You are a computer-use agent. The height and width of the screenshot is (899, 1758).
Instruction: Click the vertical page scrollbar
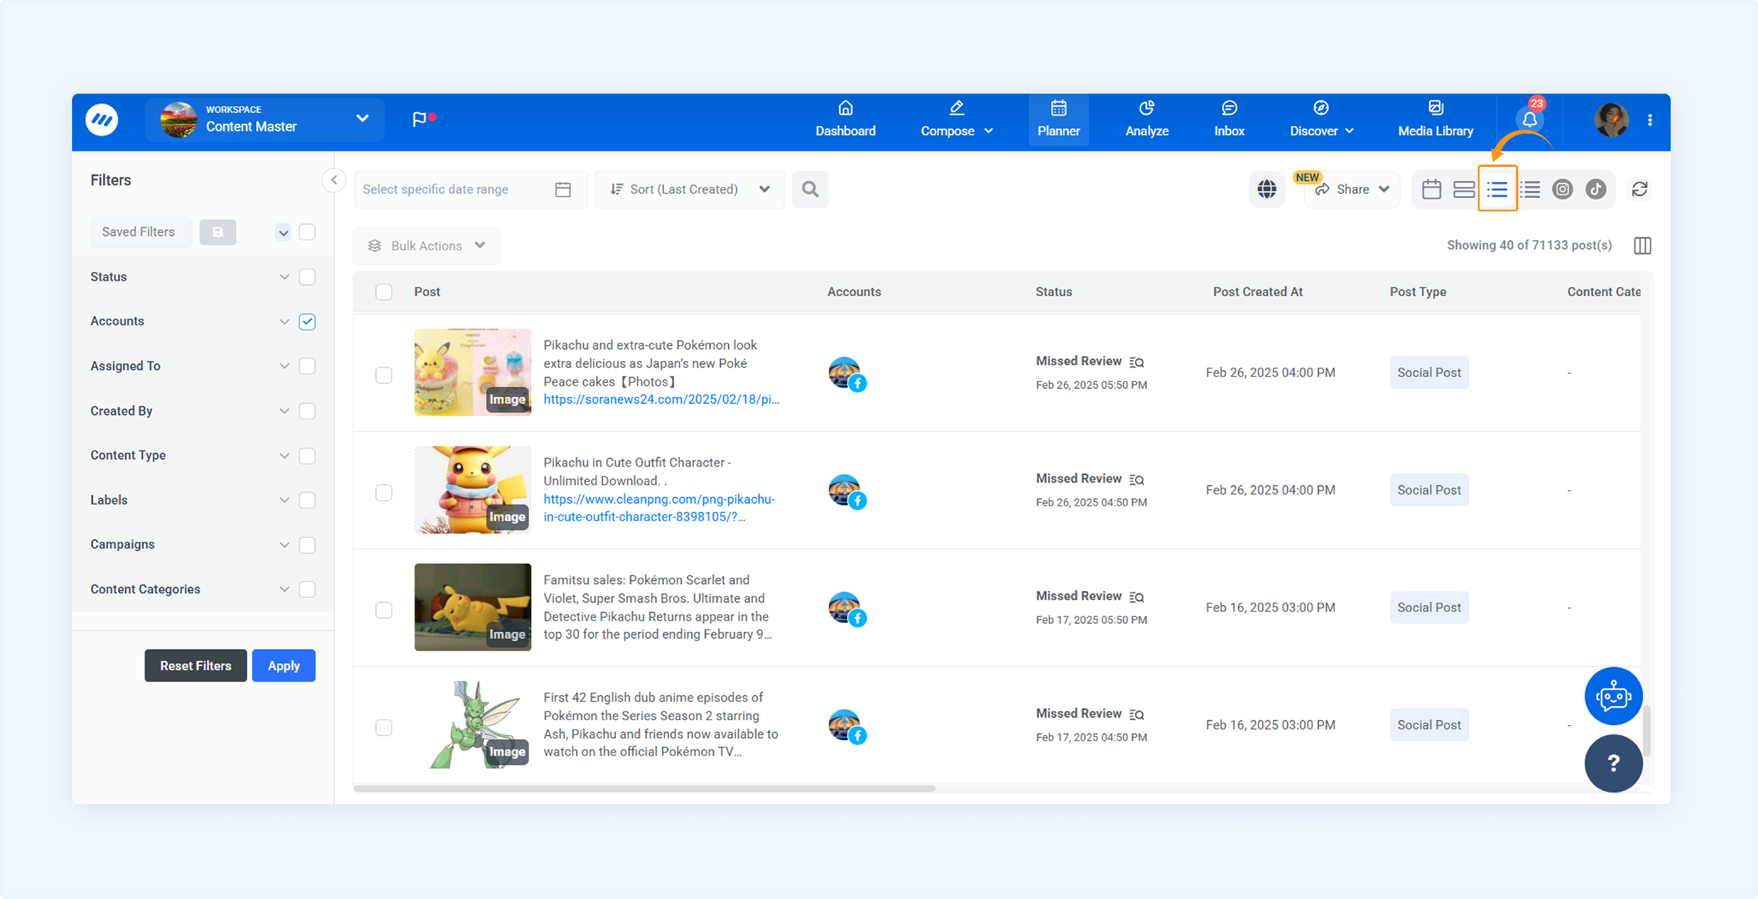pos(1647,731)
